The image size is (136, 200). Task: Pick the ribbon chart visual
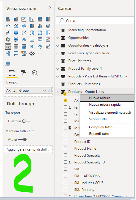click(48, 26)
